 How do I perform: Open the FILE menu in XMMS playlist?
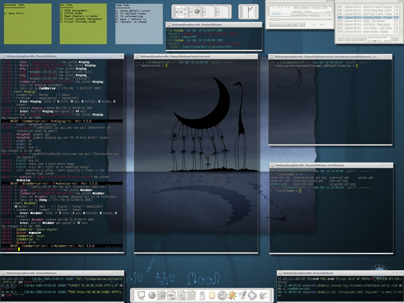pos(340,39)
